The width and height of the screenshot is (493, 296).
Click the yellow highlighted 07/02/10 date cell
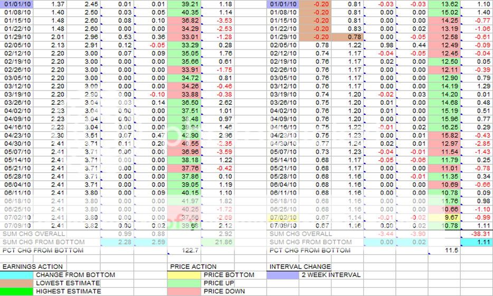coord(283,217)
